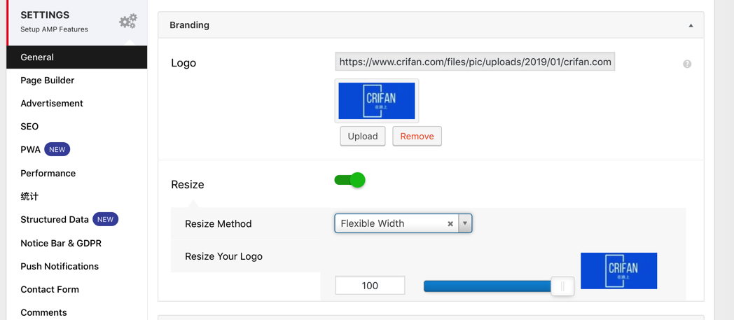Collapse the Branding panel arrow
Screen dimensions: 734x320
691,26
